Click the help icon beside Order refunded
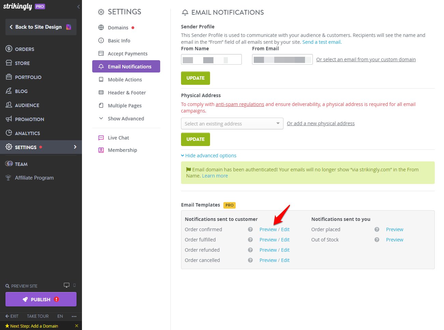Screen dimensions: 444x330 tap(250, 250)
